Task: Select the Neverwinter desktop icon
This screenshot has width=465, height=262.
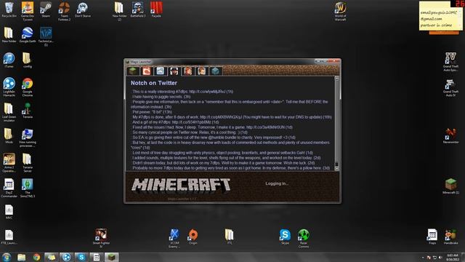Action: [x=450, y=136]
